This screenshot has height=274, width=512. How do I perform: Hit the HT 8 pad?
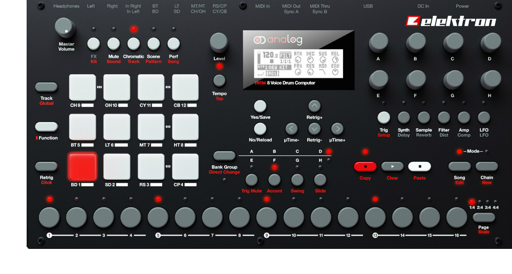pos(185,127)
